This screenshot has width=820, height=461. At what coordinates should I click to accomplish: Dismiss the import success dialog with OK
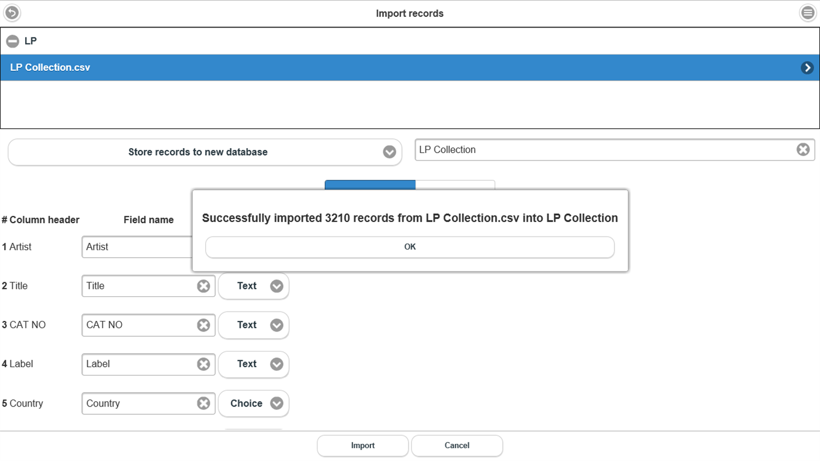tap(409, 247)
